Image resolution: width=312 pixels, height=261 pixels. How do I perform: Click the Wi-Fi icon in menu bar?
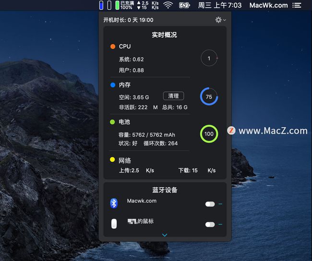click(168, 5)
